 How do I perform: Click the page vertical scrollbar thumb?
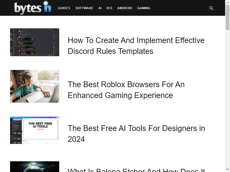228,17
